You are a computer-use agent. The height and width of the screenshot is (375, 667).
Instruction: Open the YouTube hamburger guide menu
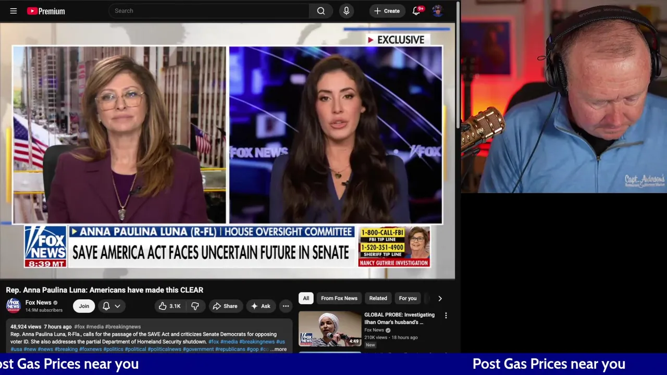14,11
